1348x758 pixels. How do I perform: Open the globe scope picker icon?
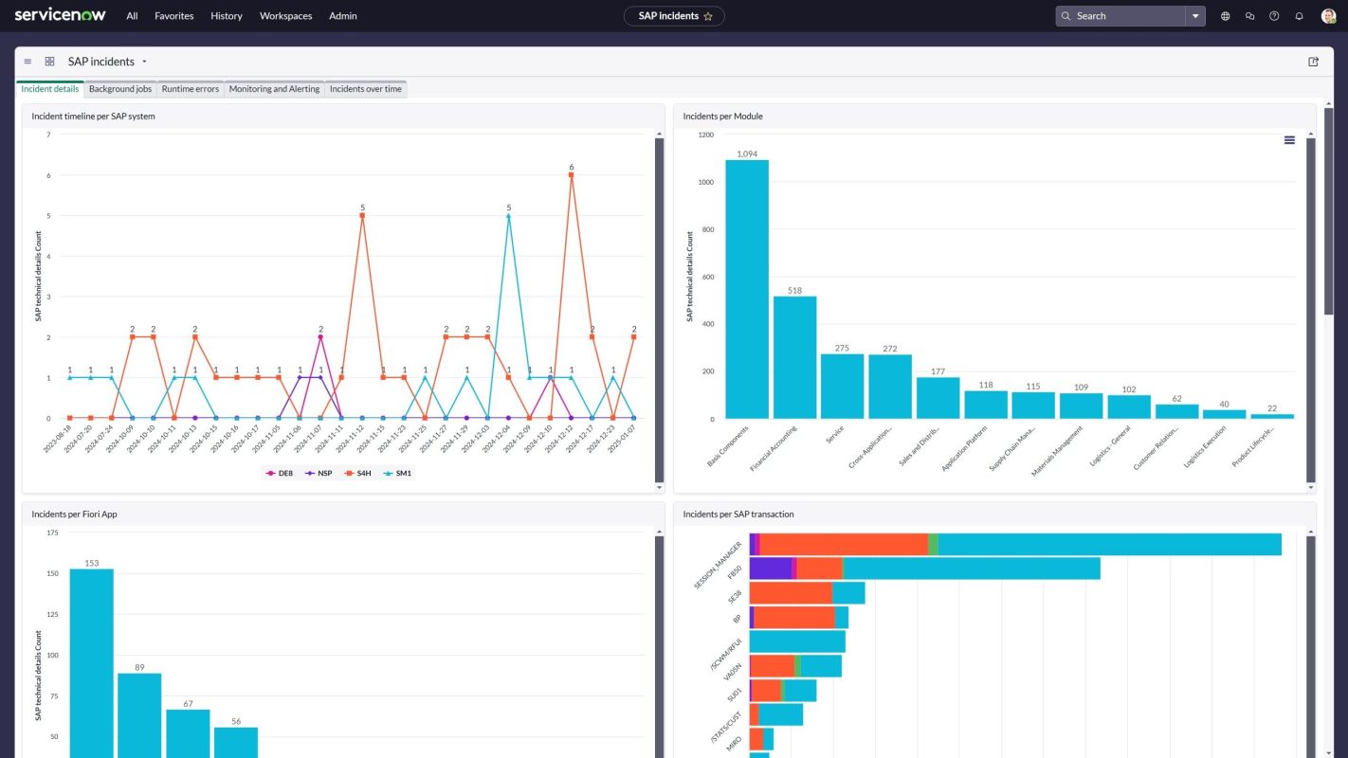coord(1226,16)
